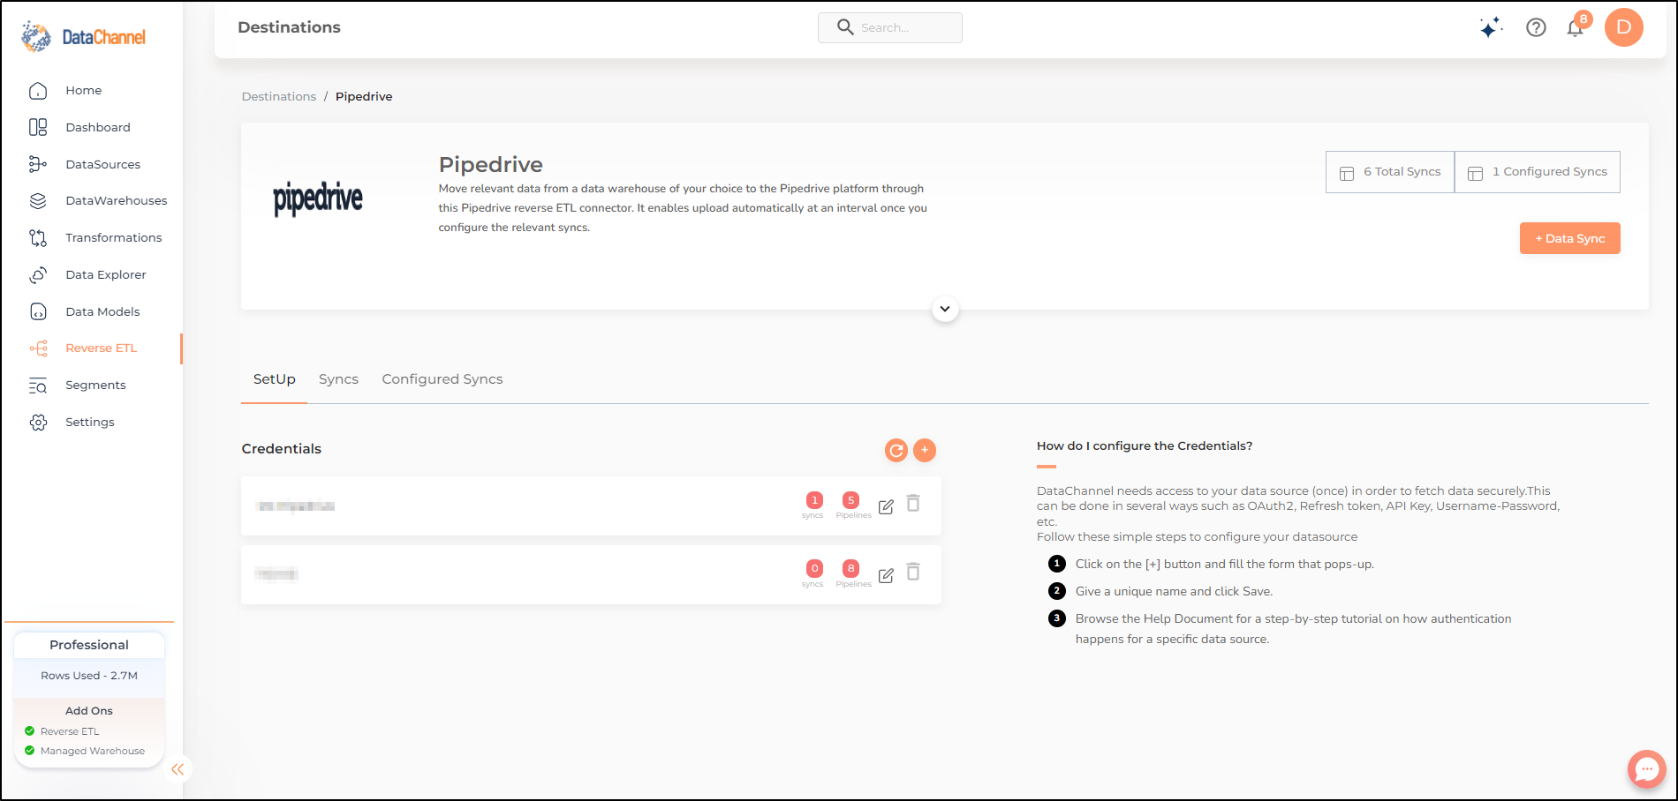Open the user avatar D menu

pyautogui.click(x=1623, y=27)
